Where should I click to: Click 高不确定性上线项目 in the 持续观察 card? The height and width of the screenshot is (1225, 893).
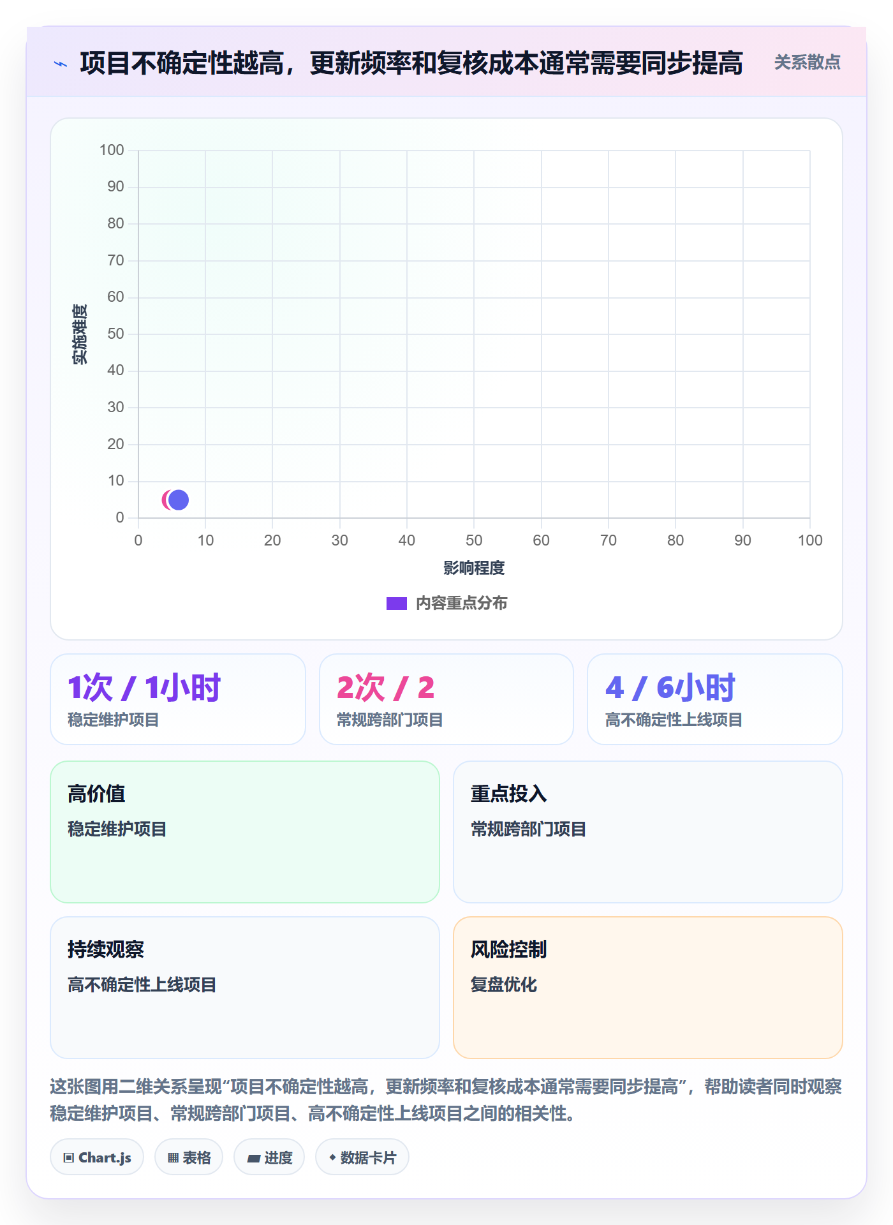[142, 985]
